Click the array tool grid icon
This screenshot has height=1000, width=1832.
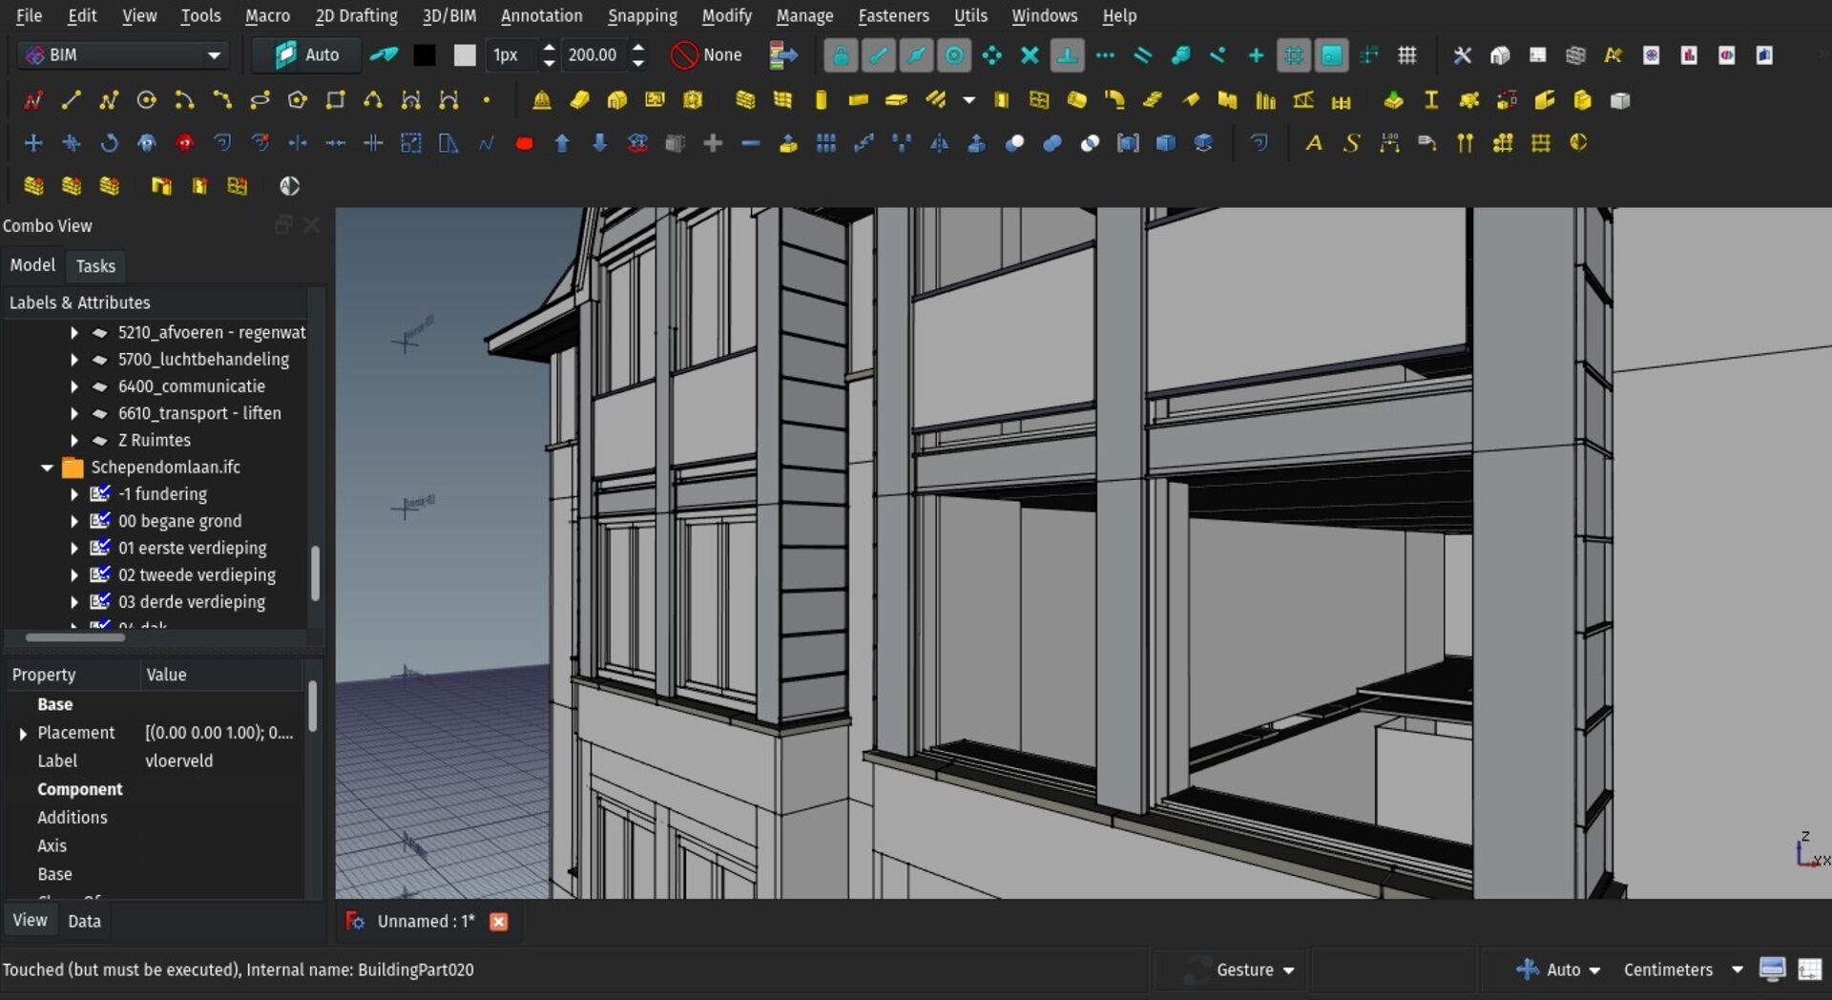point(826,143)
